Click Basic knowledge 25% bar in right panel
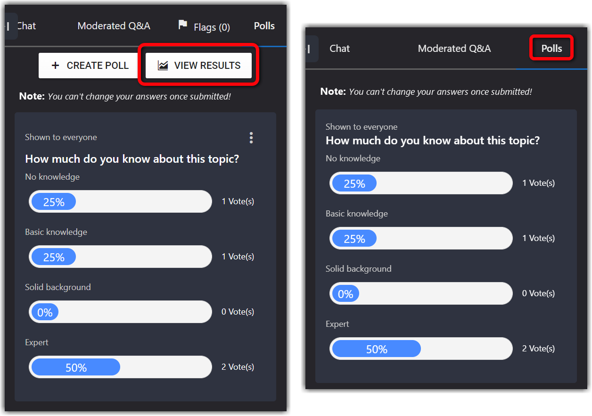The image size is (592, 416). (x=420, y=238)
